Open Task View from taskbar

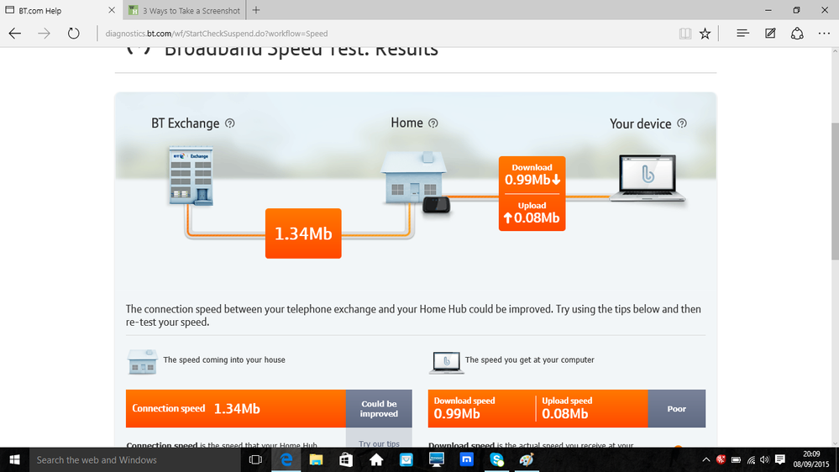click(x=256, y=459)
